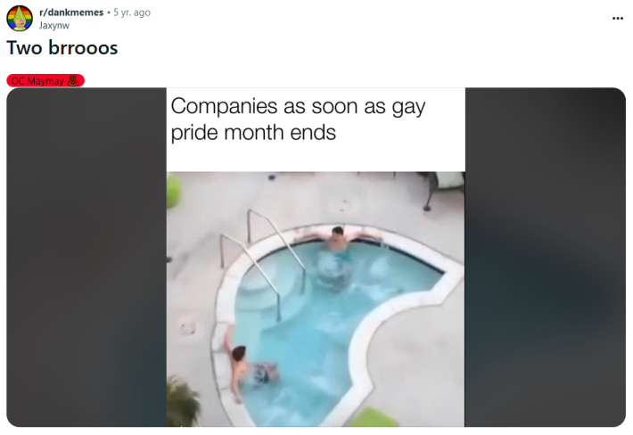Click the poop emoji in flair

coord(73,81)
